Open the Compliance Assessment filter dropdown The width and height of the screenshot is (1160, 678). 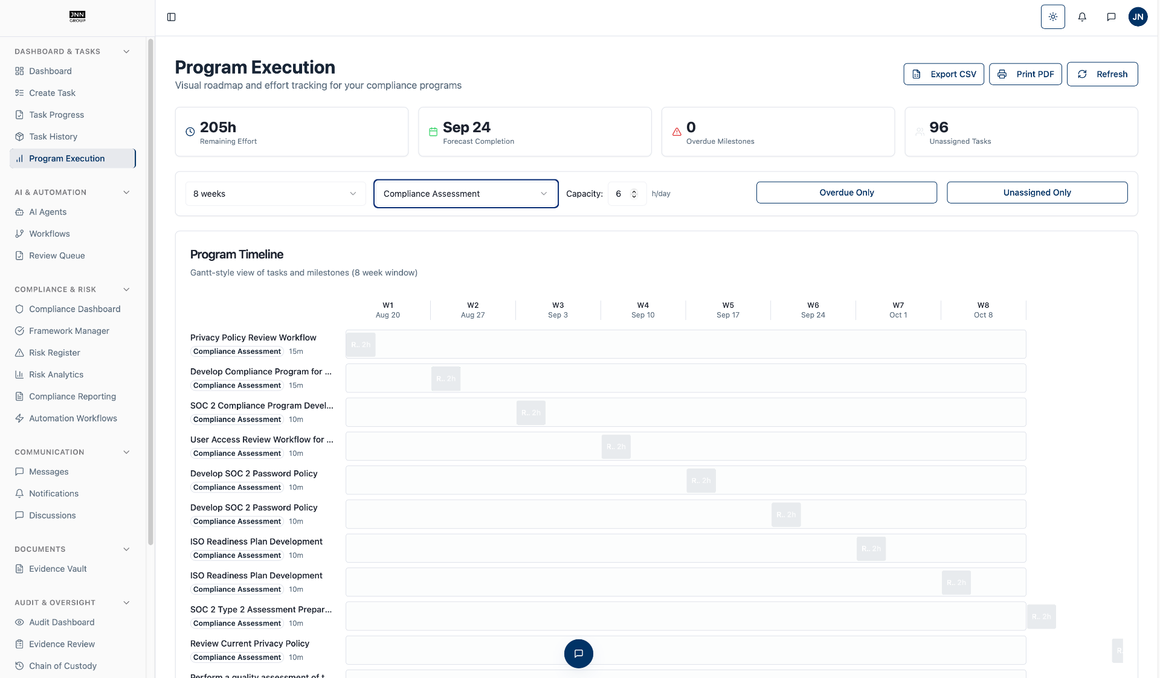[x=465, y=194]
